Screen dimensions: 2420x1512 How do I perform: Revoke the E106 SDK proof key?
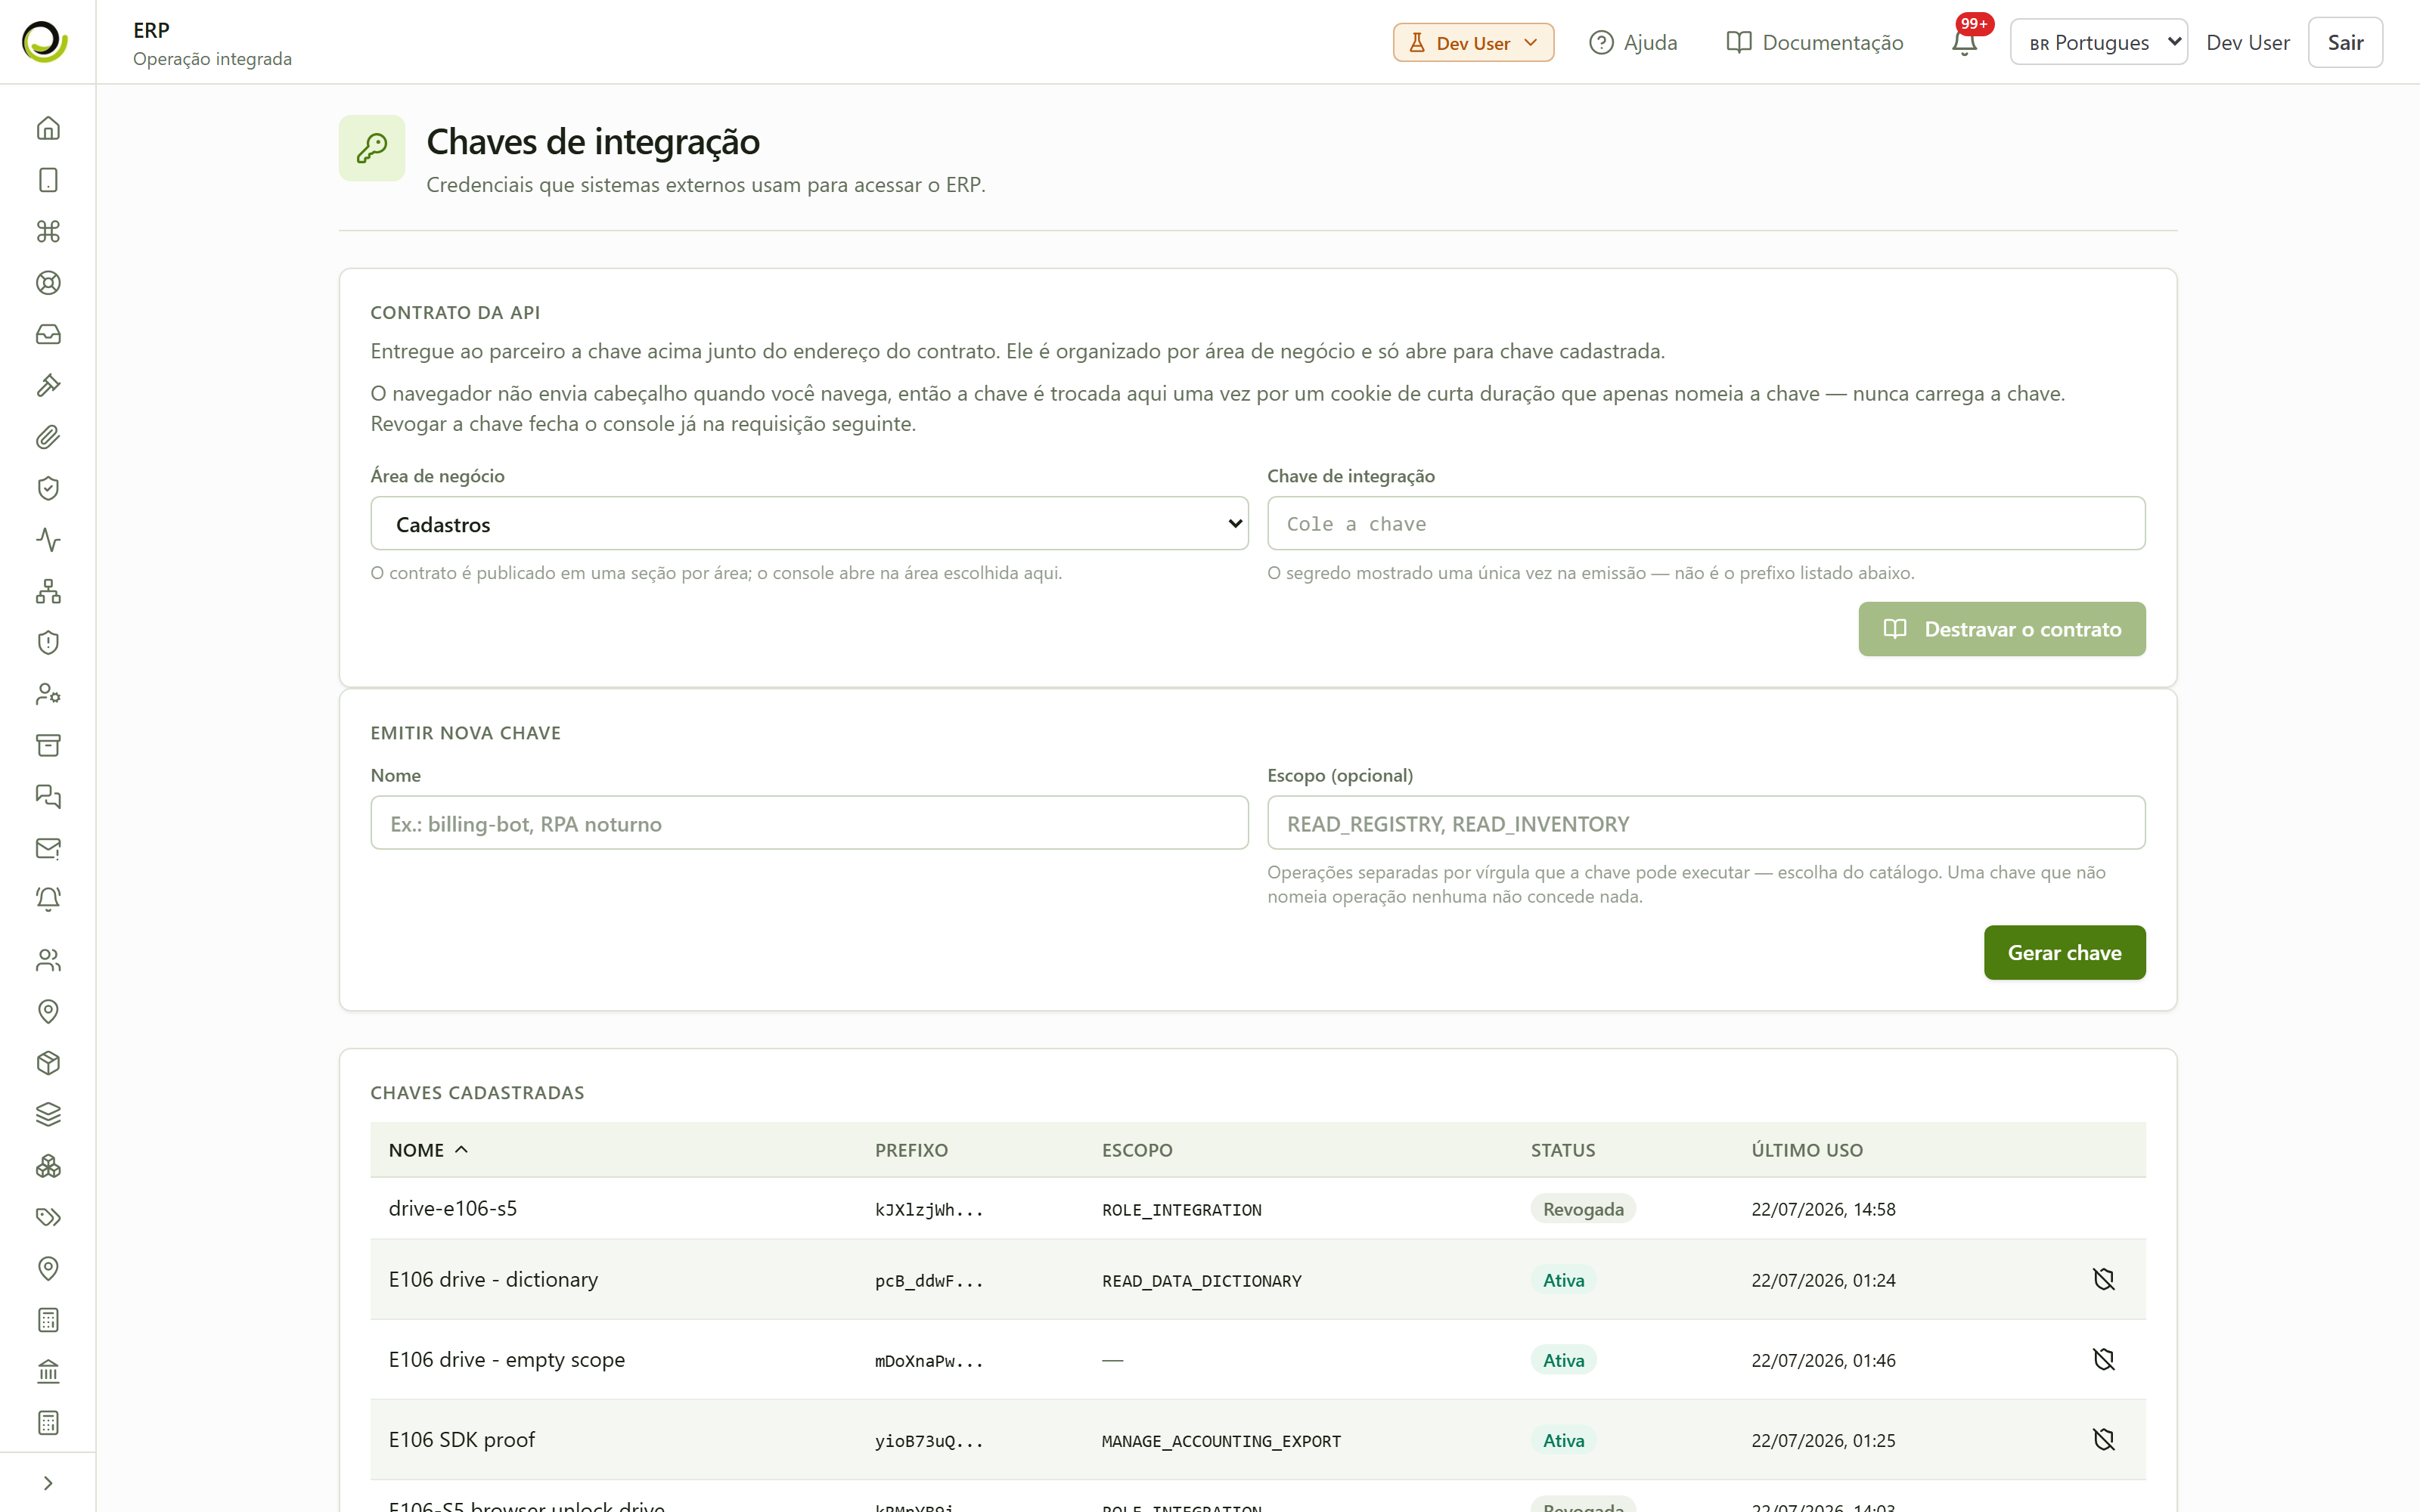click(2104, 1439)
